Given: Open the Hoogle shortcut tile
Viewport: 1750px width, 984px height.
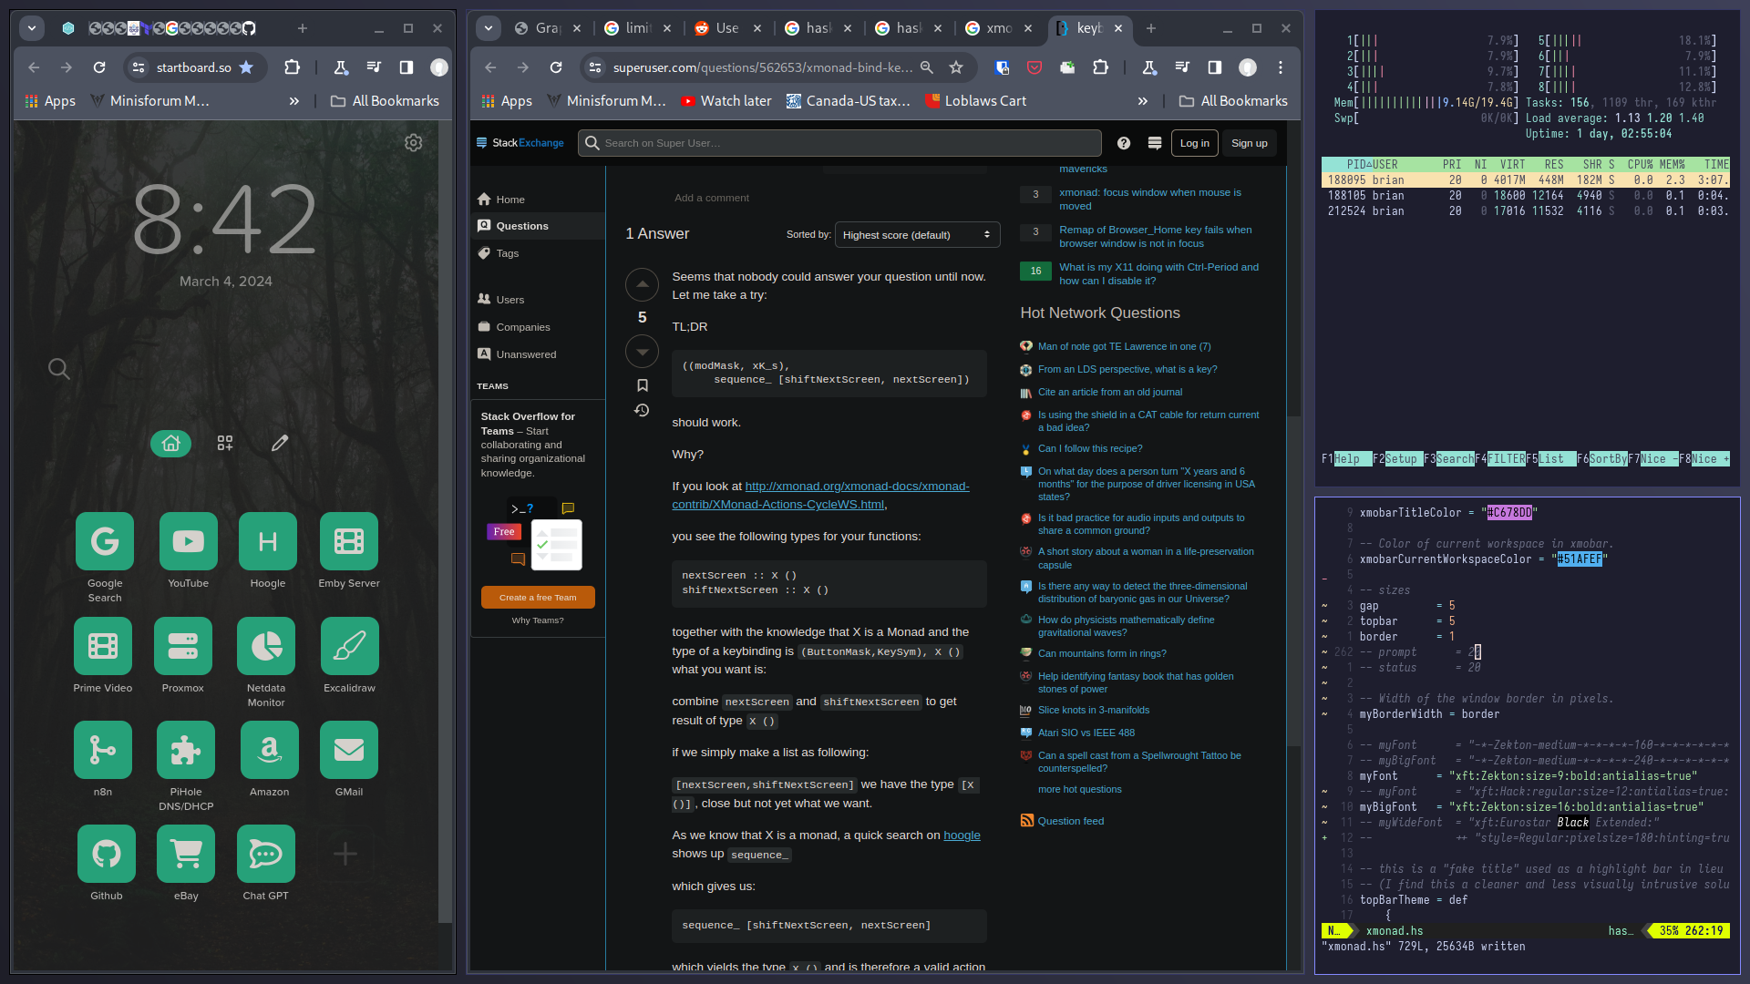Looking at the screenshot, I should coord(268,542).
